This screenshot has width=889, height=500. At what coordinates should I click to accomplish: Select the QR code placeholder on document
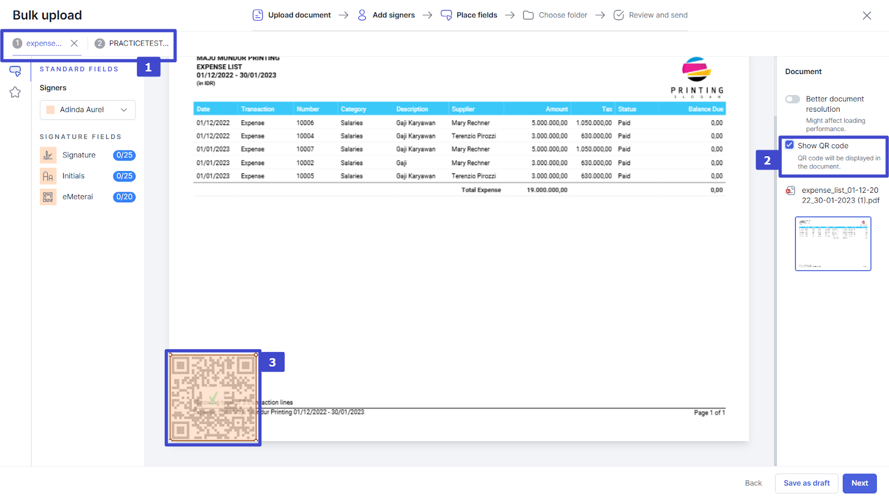[x=213, y=398]
